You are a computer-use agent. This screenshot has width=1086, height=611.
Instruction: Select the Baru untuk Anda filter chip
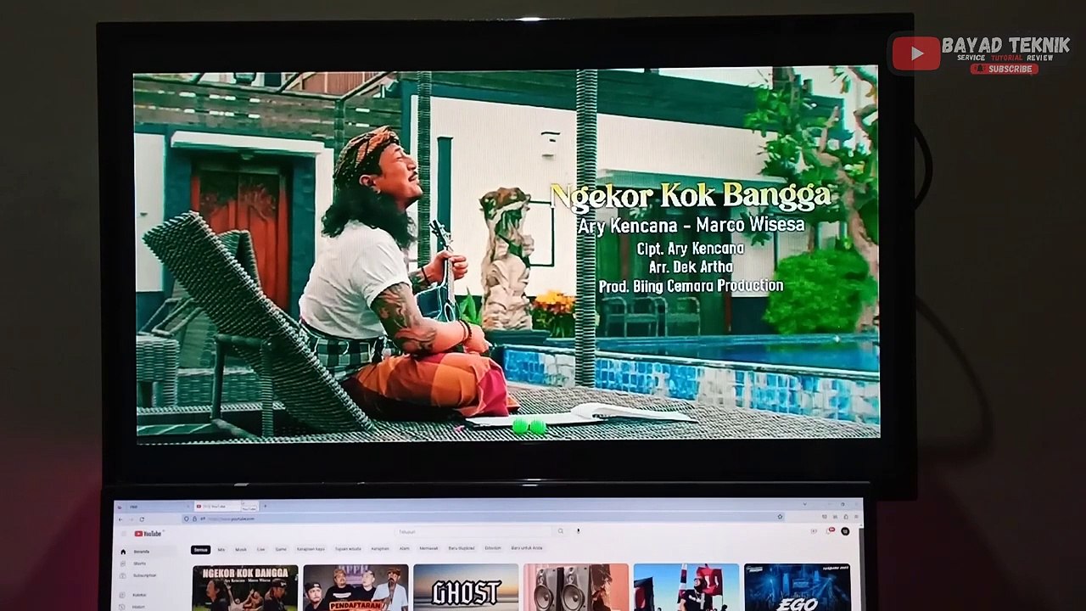pyautogui.click(x=527, y=549)
